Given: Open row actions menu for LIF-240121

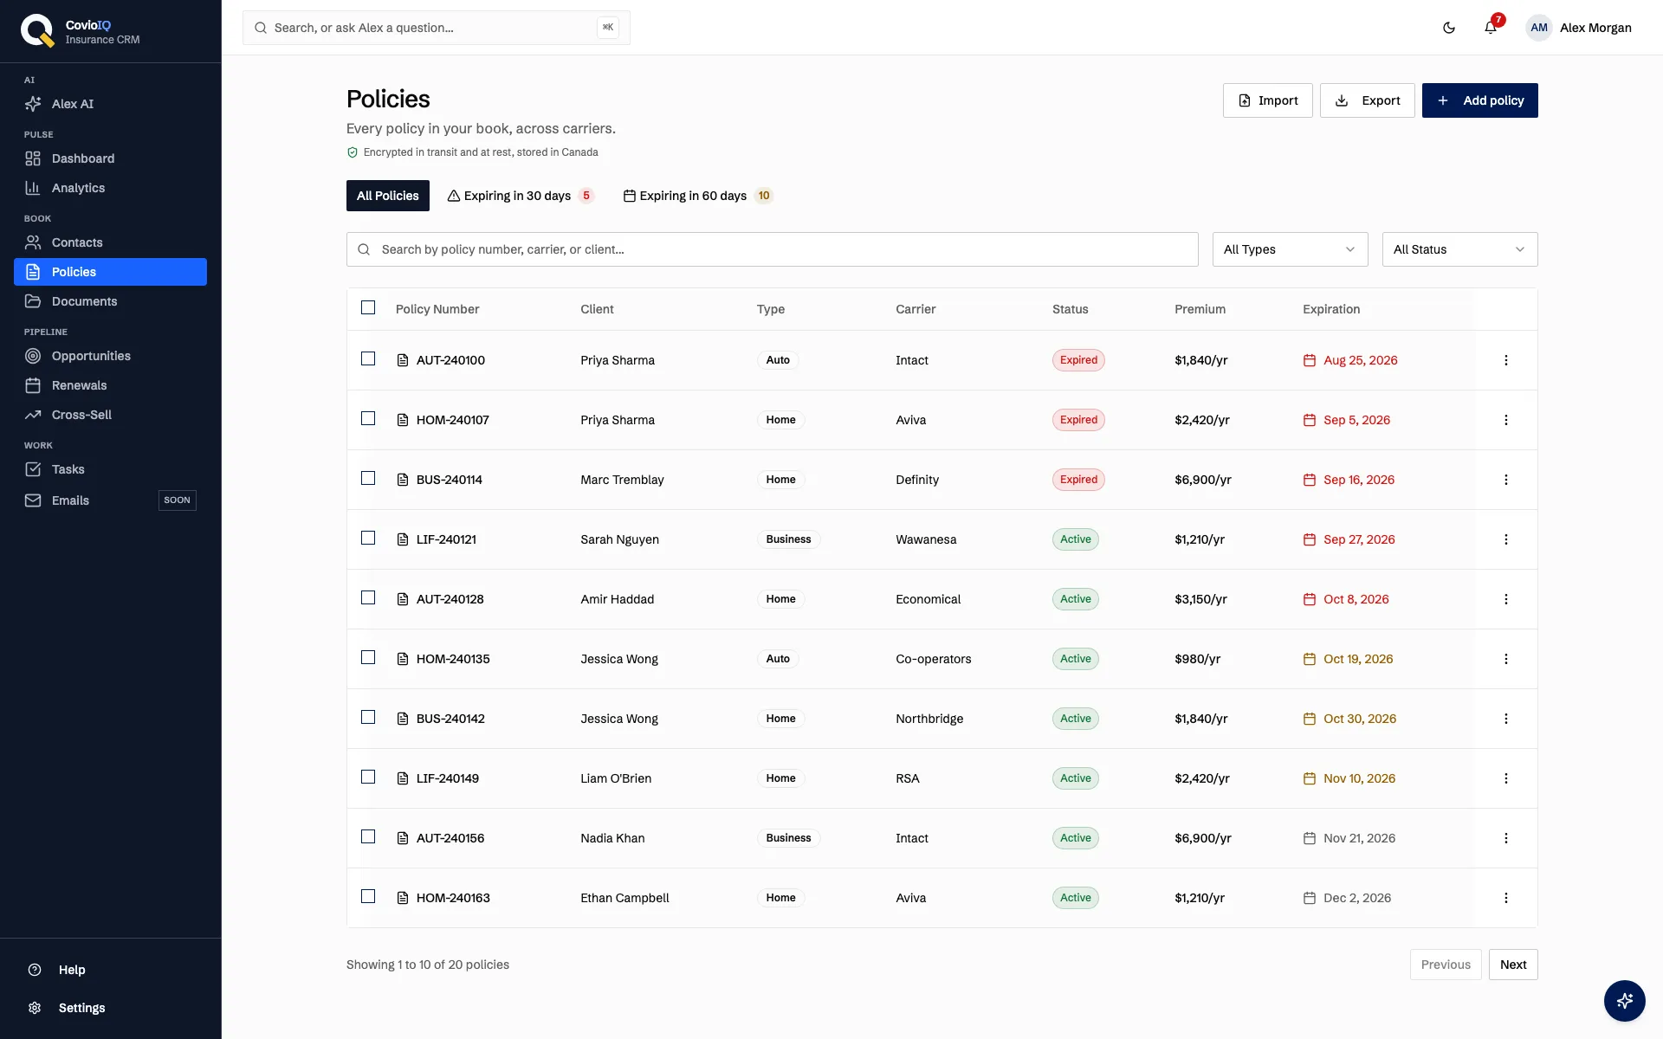Looking at the screenshot, I should 1505,539.
